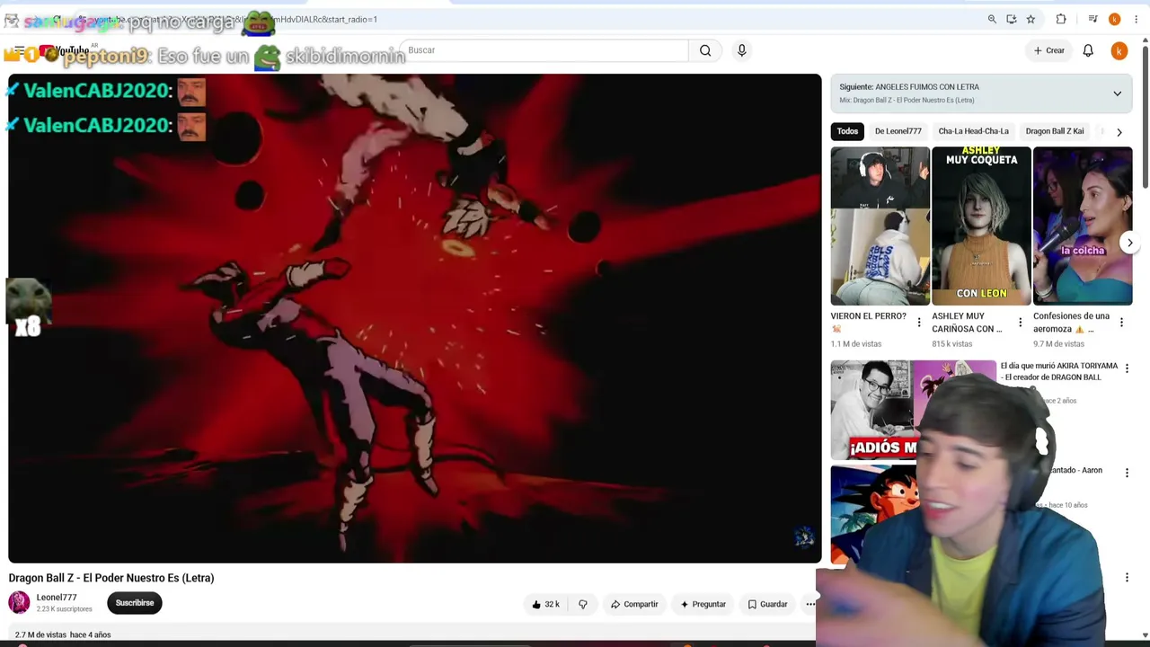Open the Confesiones de una aeromoza thumbnail
This screenshot has height=647, width=1150.
1083,226
